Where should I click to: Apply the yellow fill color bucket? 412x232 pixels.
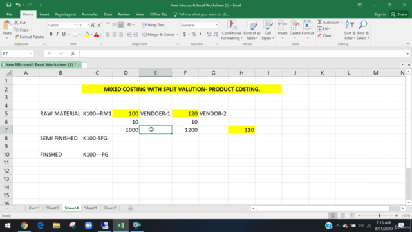click(87, 34)
